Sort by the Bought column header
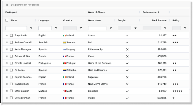This screenshot has width=193, height=106. [122, 20]
